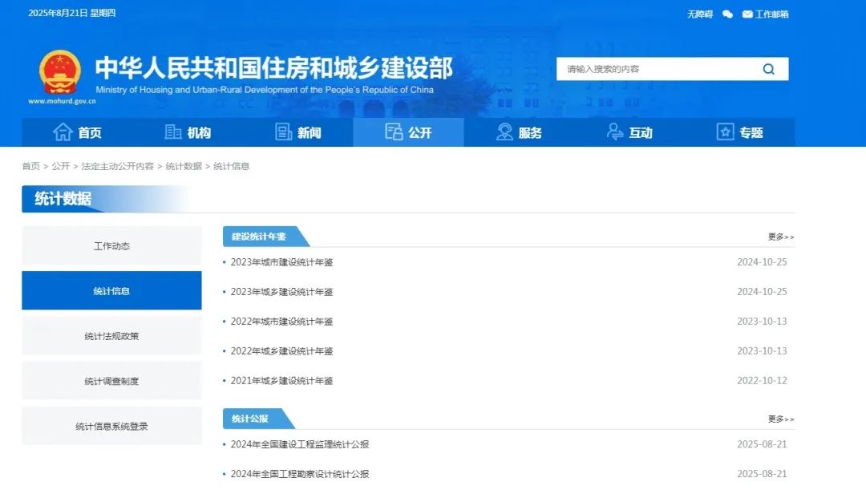Screen dimensions: 866x494
Task: Click the house icon for 首页
Action: click(63, 132)
